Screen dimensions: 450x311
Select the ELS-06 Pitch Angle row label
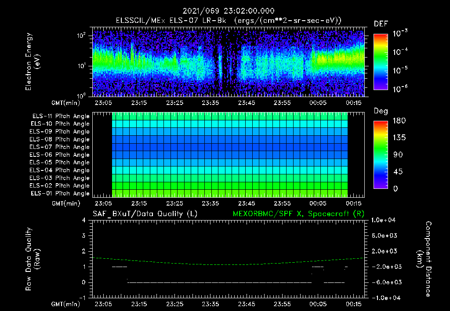click(x=59, y=155)
